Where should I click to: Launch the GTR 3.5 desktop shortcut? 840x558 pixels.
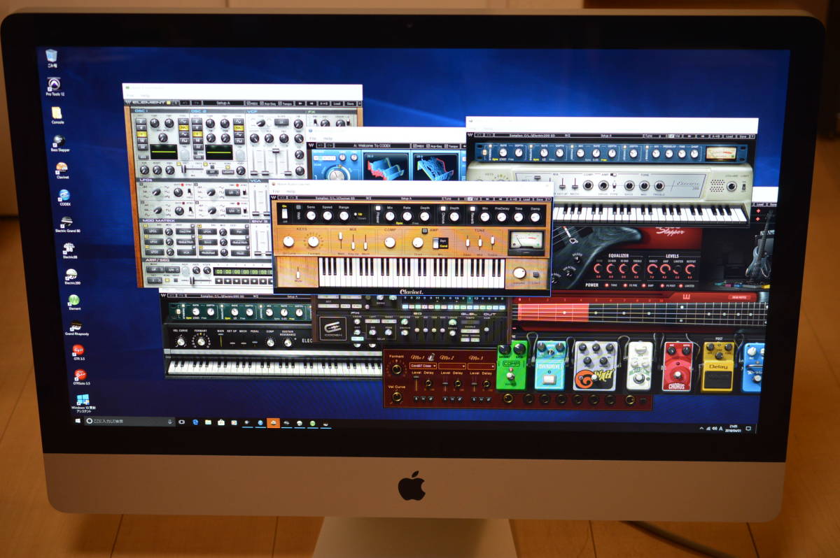[x=79, y=351]
